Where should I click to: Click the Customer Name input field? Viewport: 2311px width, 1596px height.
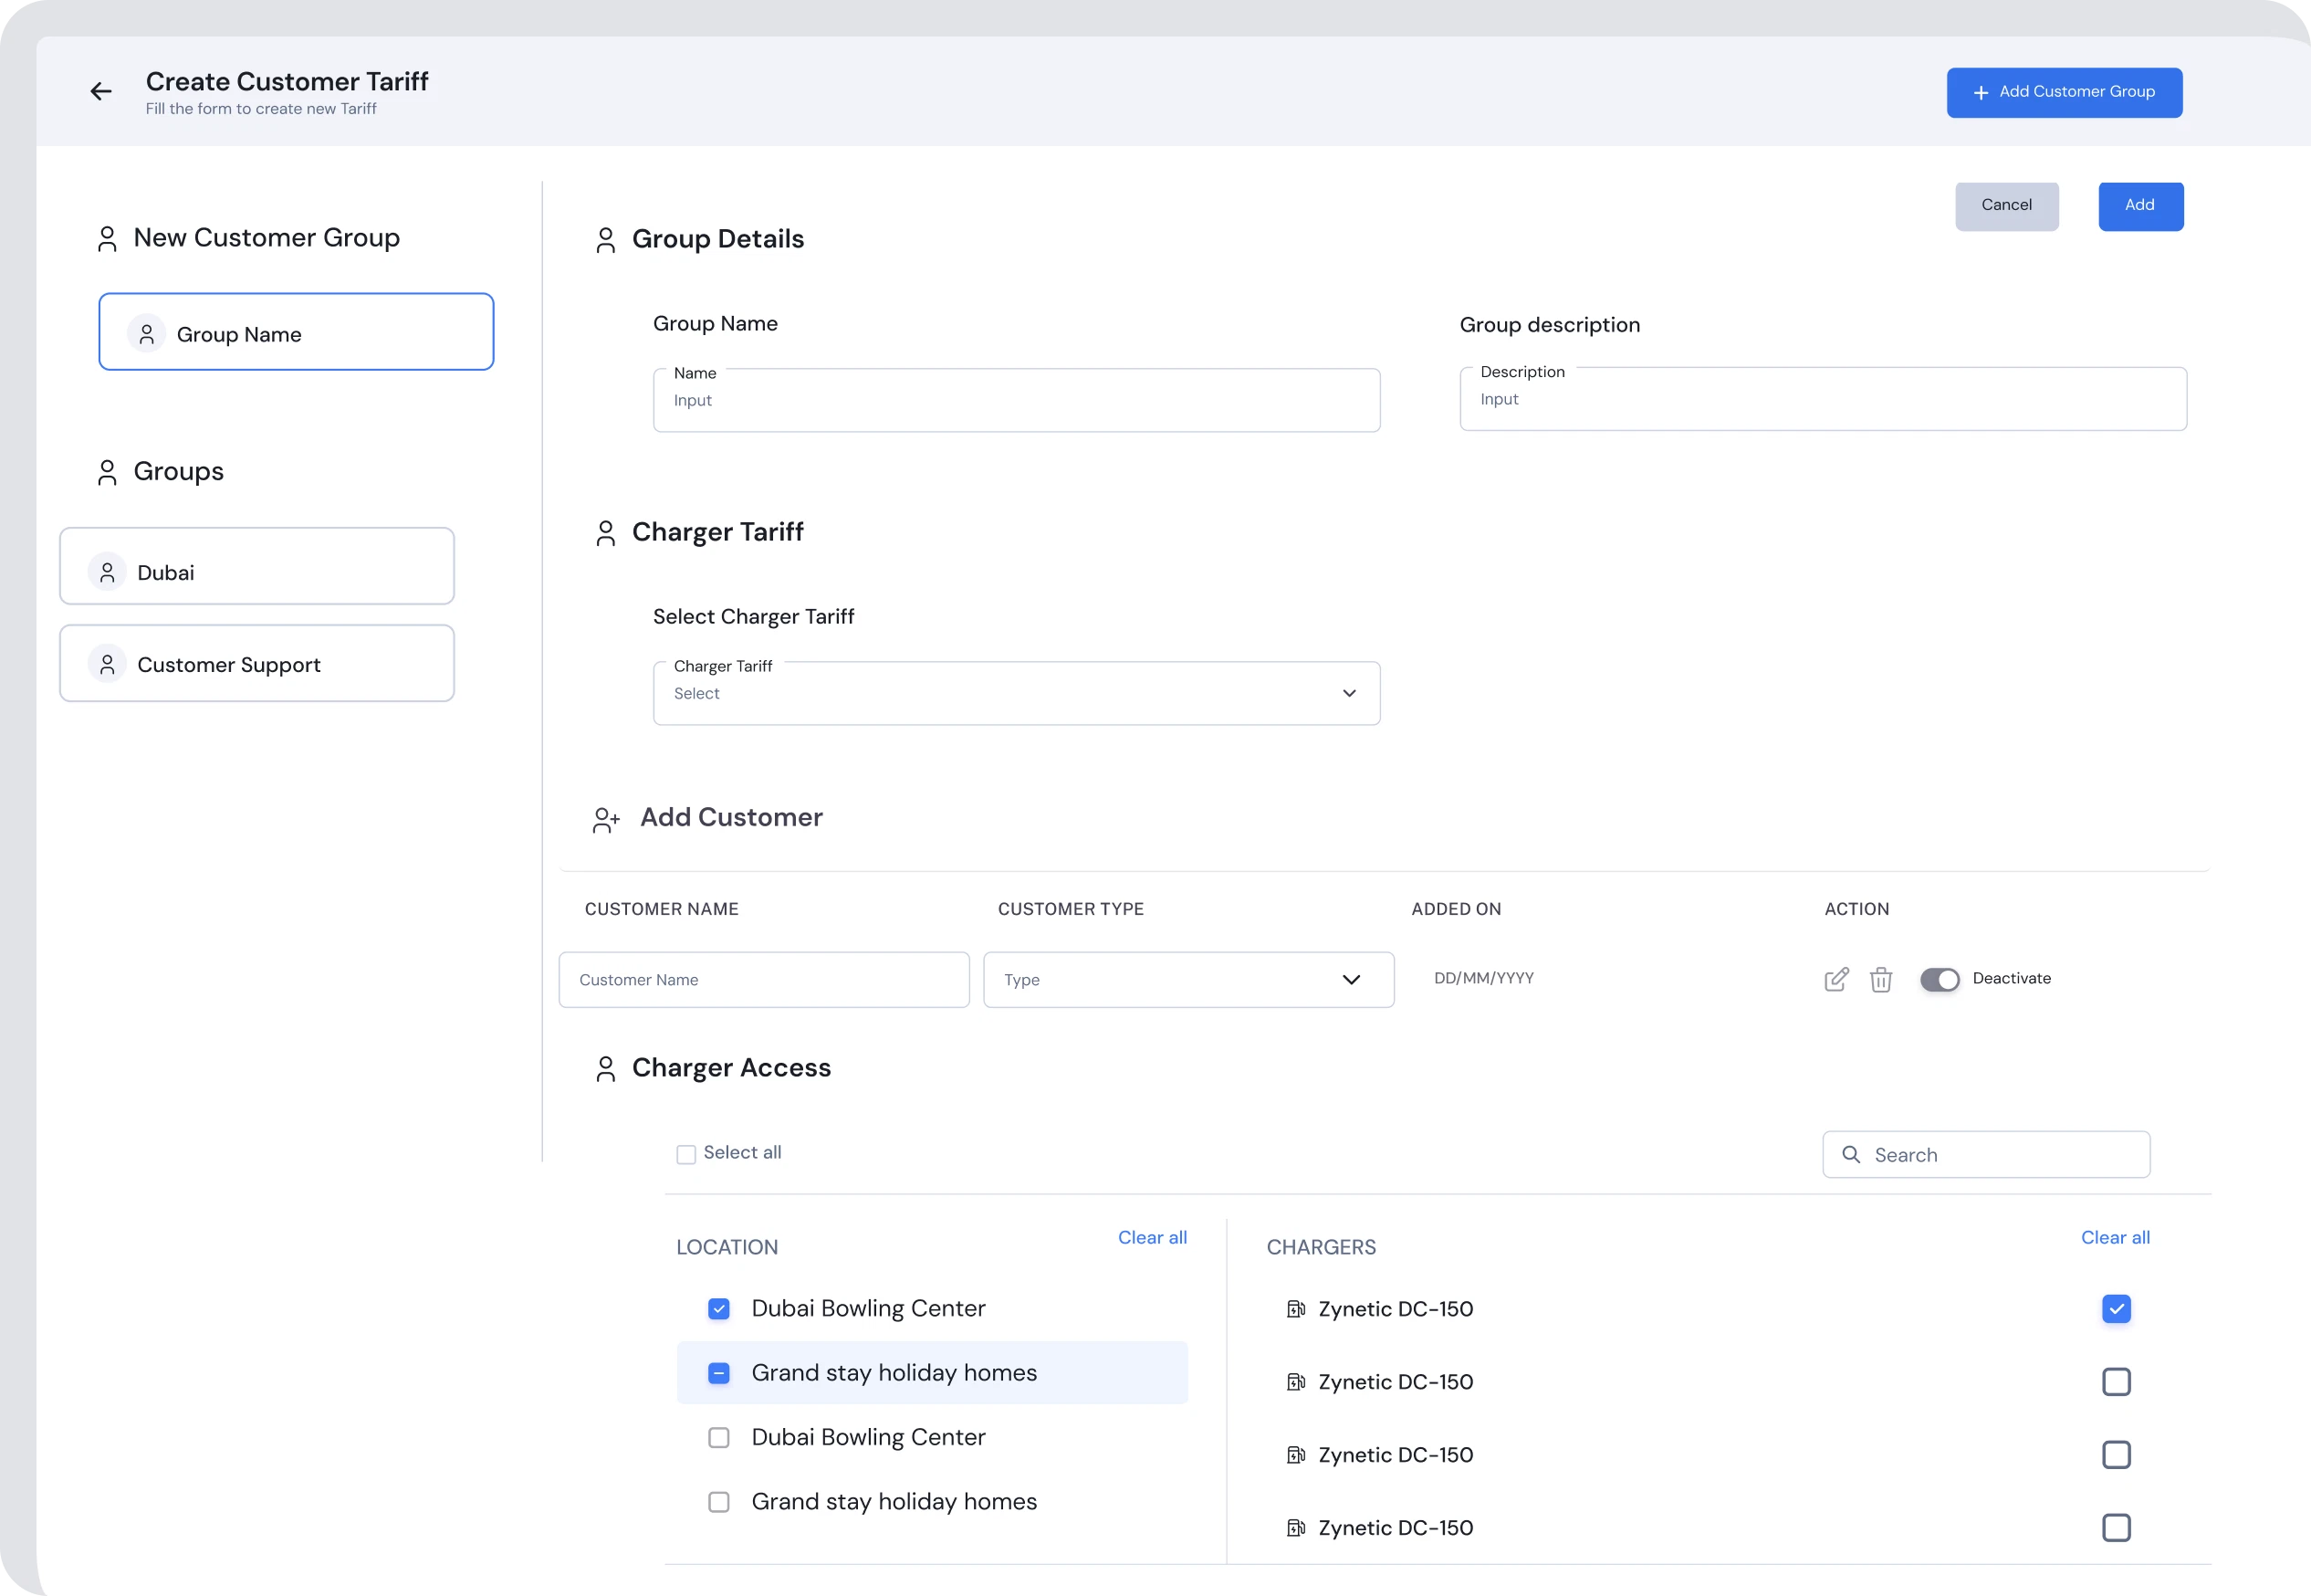764,979
